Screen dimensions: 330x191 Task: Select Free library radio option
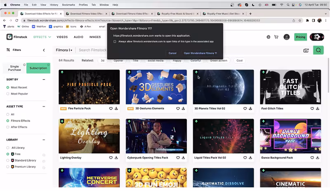pos(8,154)
